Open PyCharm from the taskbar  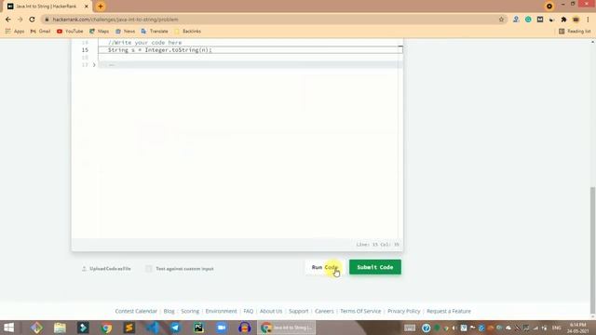pos(198,328)
